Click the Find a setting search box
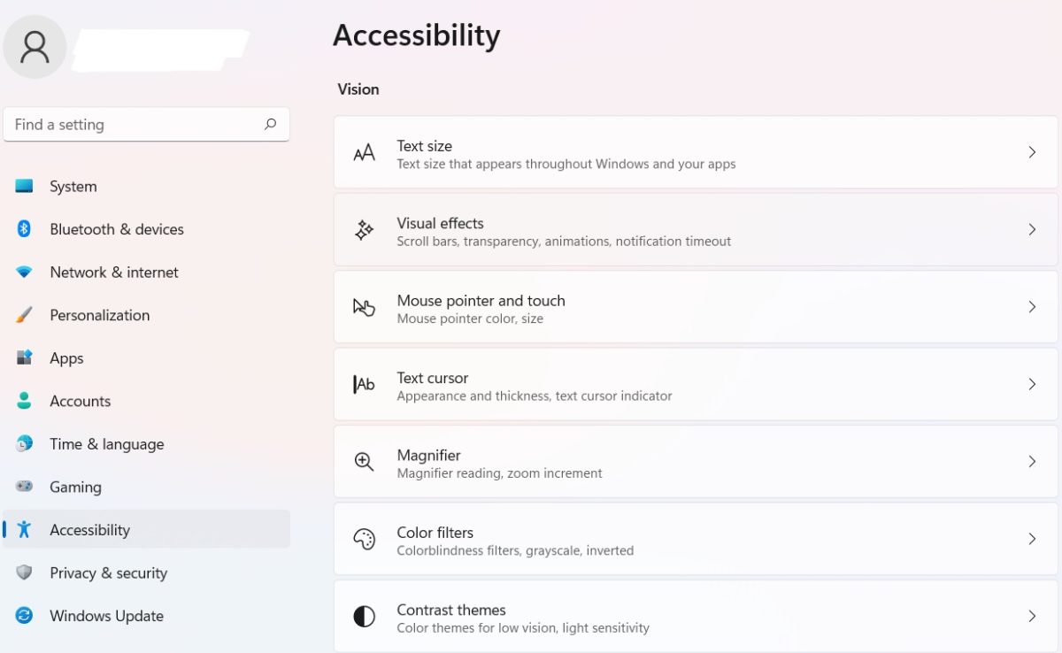 133,125
